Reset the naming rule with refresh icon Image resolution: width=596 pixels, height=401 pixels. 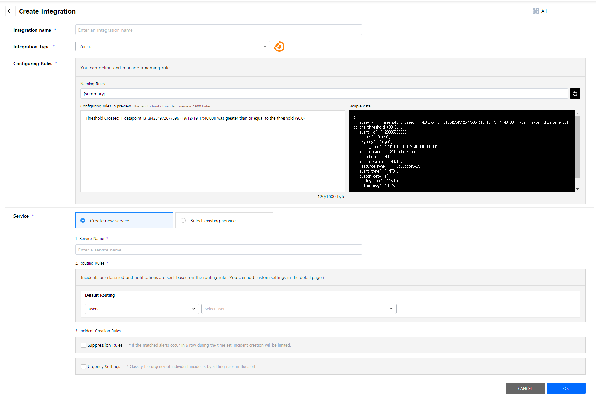(575, 94)
